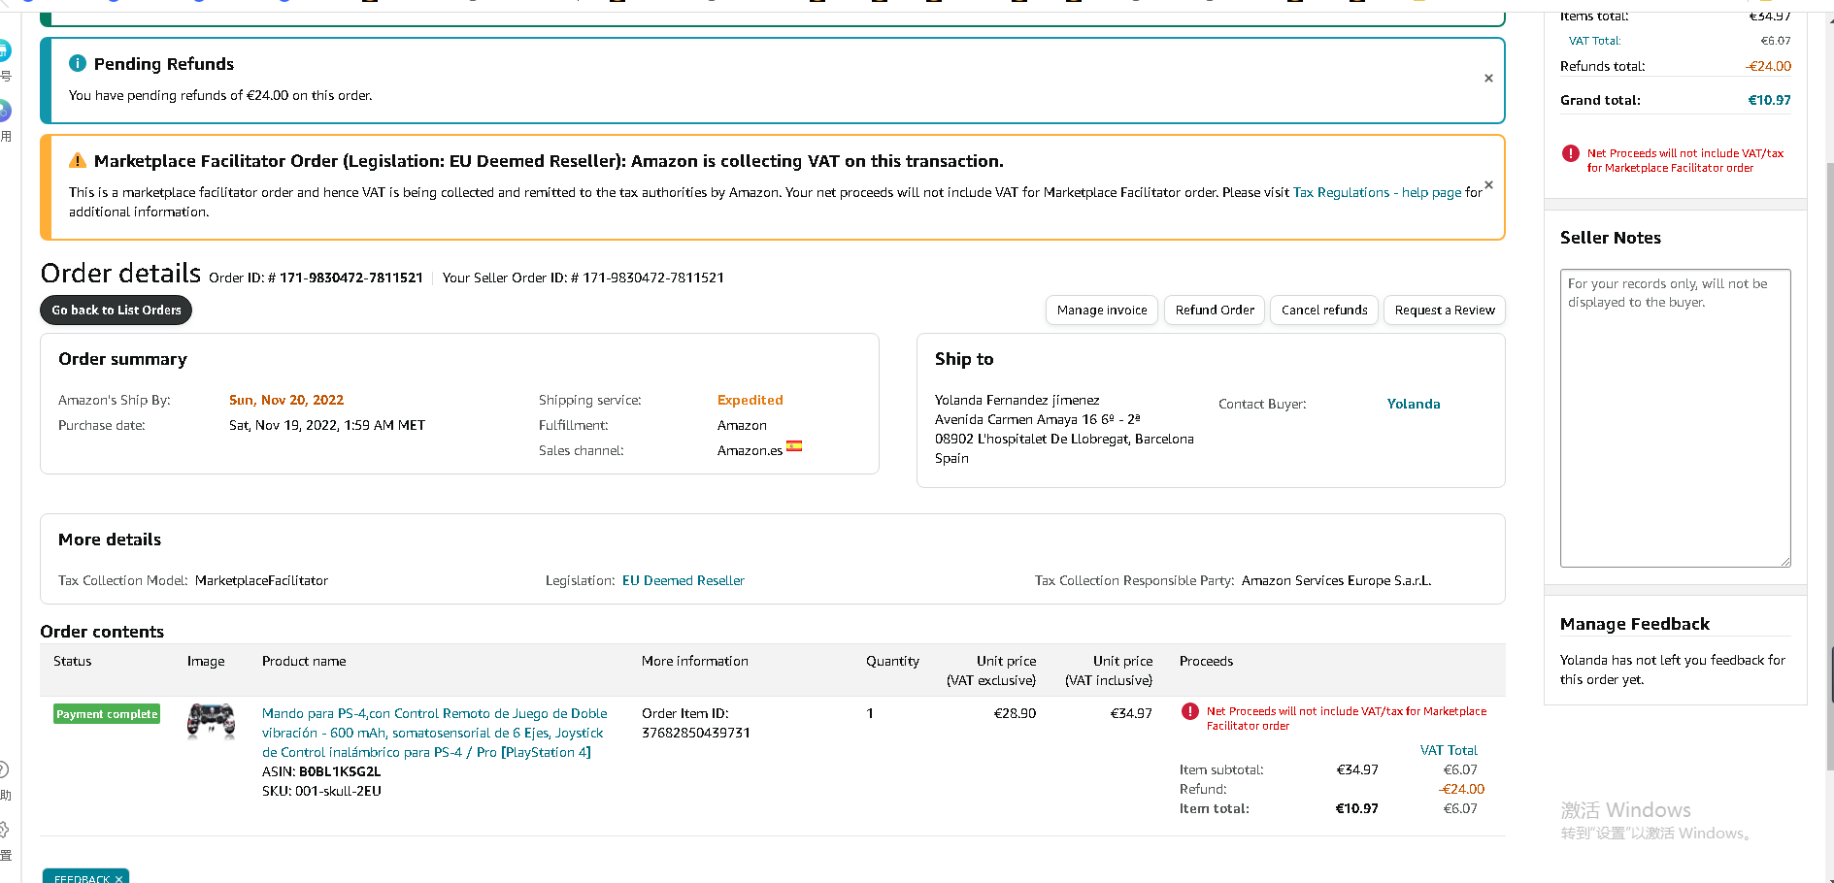Viewport: 1834px width, 883px height.
Task: Contact buyer Yolanda via name link
Action: 1413,404
